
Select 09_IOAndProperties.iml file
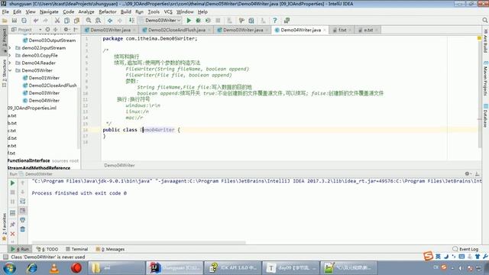(32, 108)
